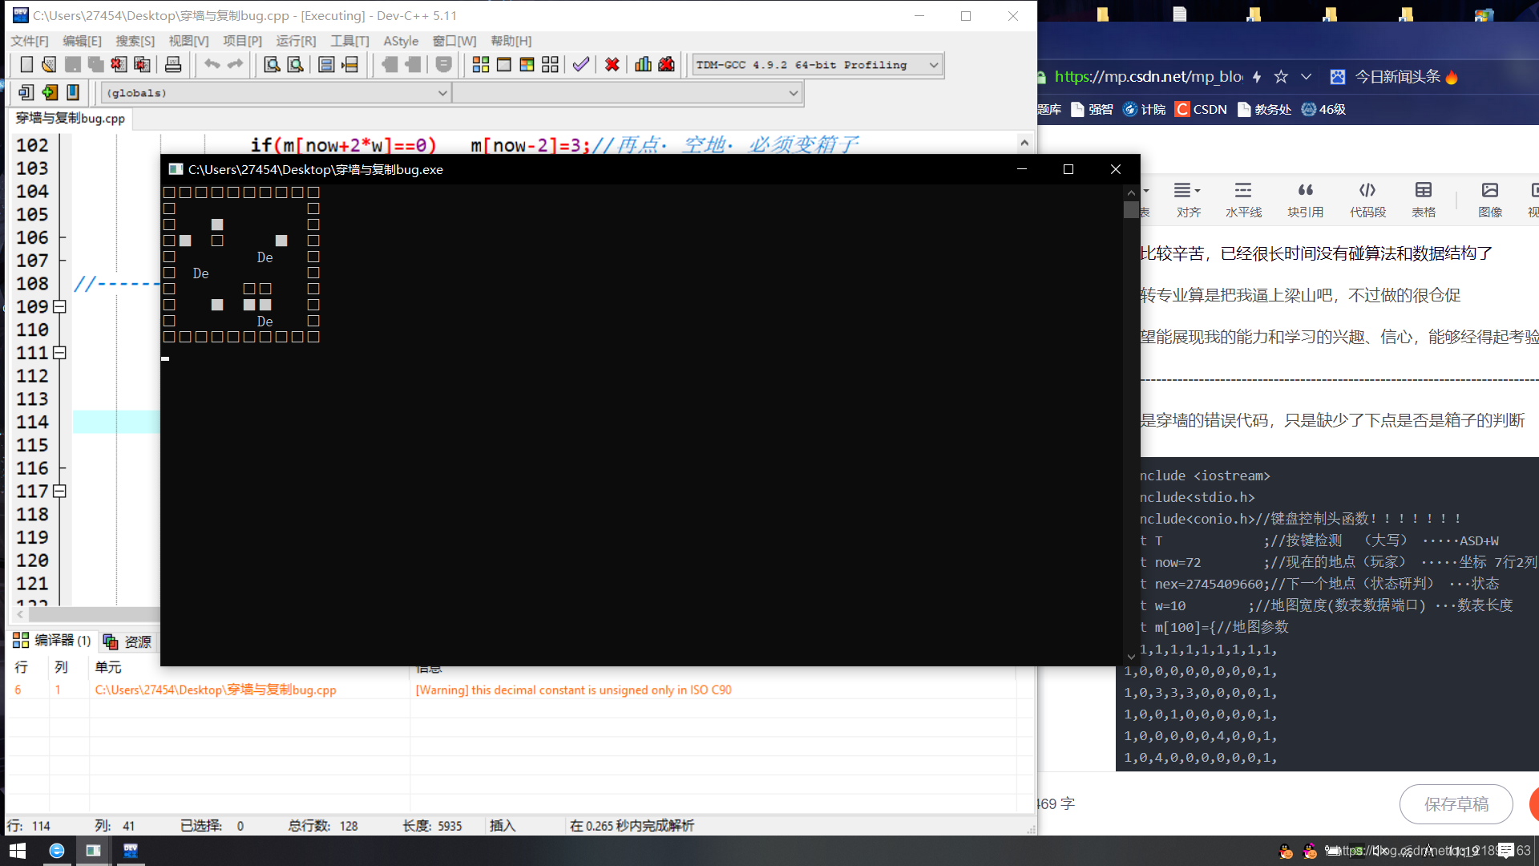
Task: Insert code block (代码段) in CSDN editor
Action: 1367,199
